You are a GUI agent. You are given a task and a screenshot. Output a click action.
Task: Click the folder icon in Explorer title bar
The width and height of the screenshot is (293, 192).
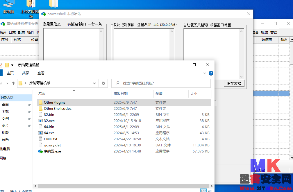coord(7,65)
